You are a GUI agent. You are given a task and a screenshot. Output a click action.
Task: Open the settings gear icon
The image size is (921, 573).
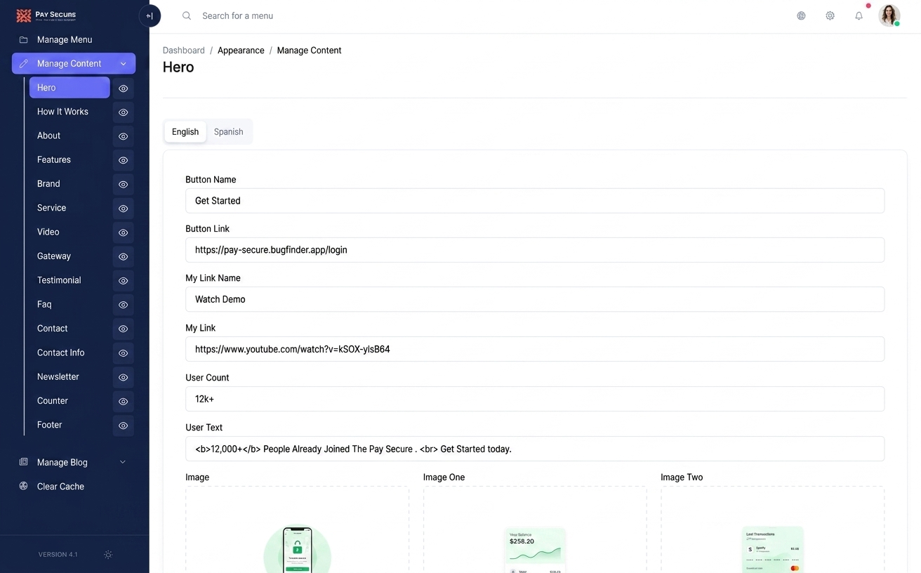click(x=830, y=15)
